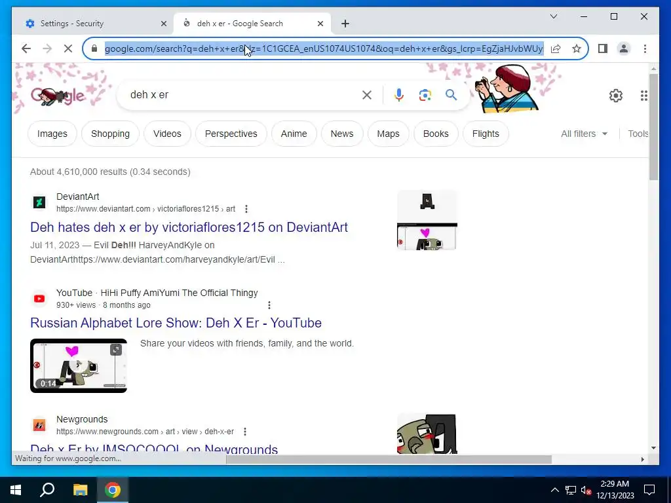671x503 pixels.
Task: Open the Deh x Er Newgrounds link
Action: pos(154,449)
